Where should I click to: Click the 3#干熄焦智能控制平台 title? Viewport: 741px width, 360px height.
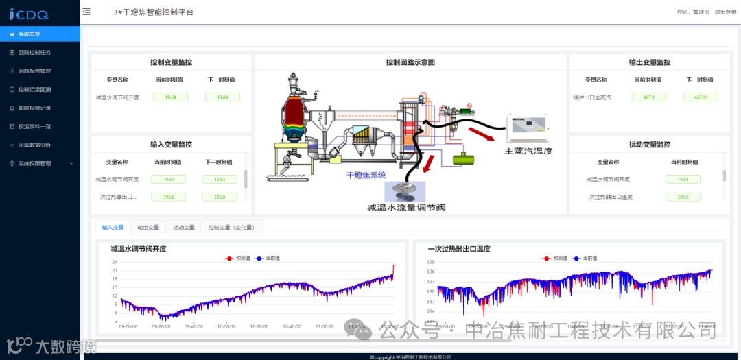click(154, 12)
